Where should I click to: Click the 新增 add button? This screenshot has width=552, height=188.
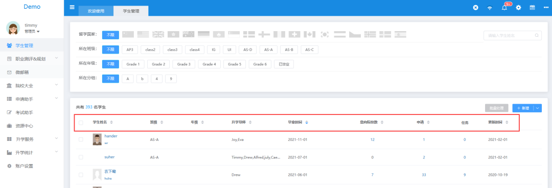pos(523,108)
